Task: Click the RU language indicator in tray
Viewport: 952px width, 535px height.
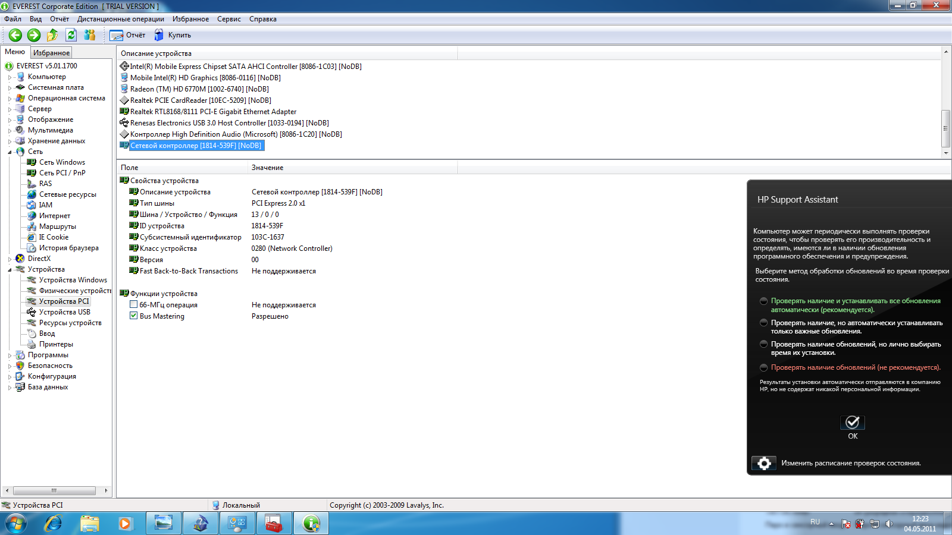Action: coord(815,522)
